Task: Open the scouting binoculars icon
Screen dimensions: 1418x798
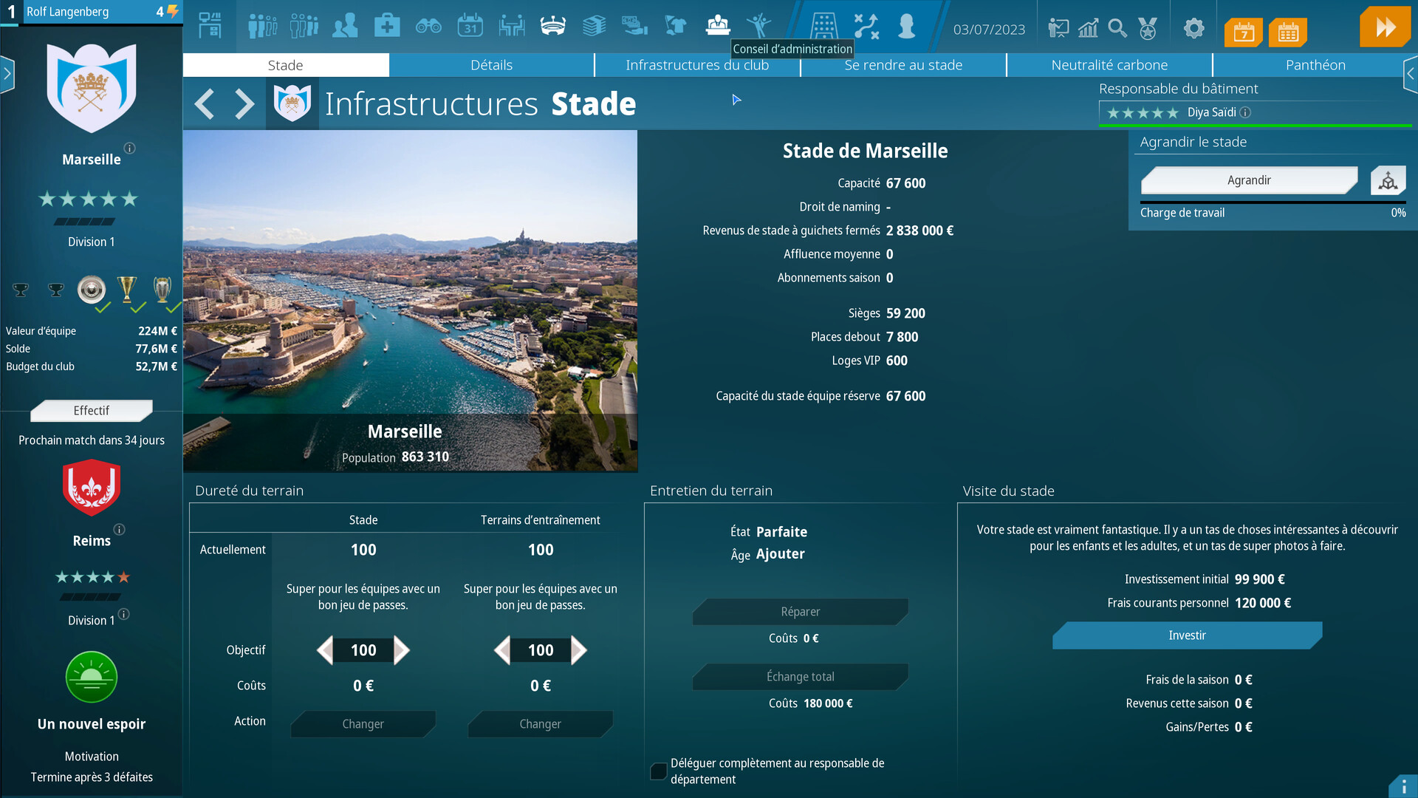Action: [x=428, y=27]
